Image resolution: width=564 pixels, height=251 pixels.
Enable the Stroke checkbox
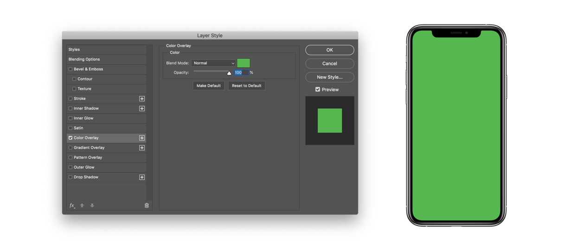coord(70,99)
